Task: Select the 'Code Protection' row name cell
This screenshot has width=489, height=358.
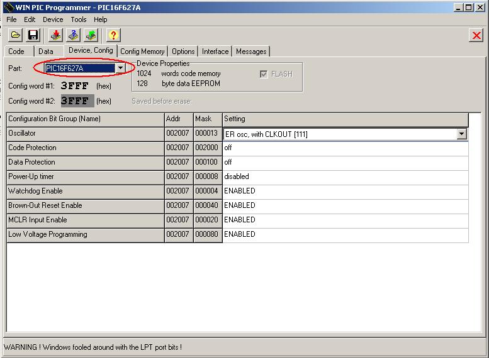Action: [86, 149]
